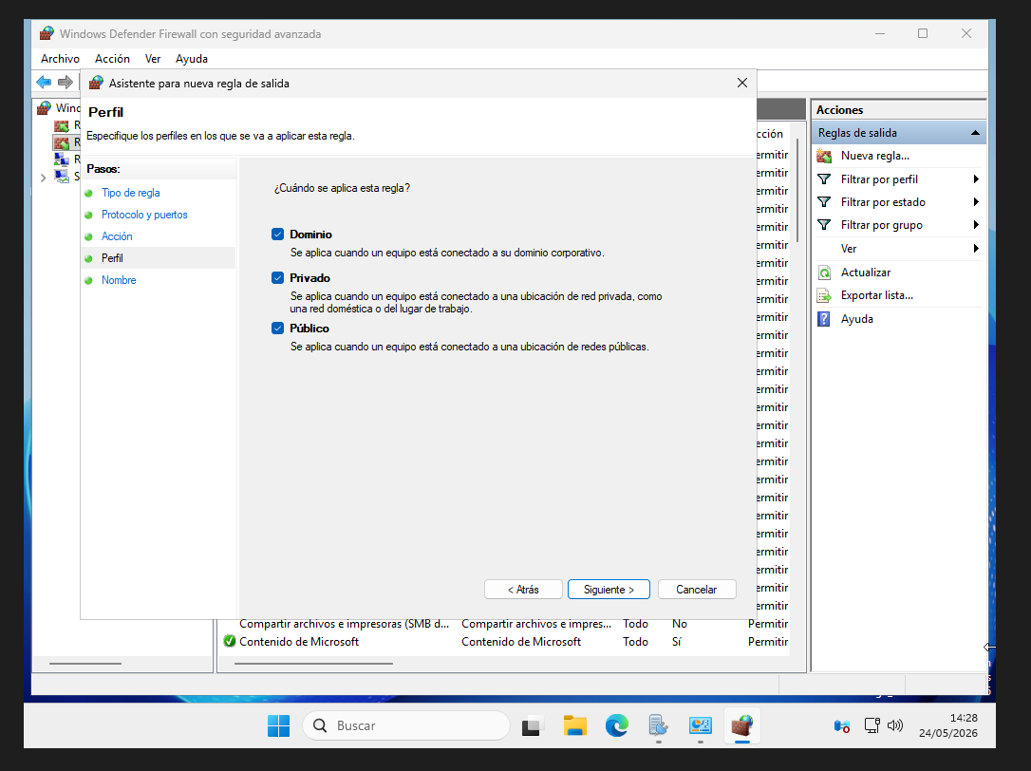Go to the Tipo de regla step
The image size is (1031, 771).
(131, 193)
